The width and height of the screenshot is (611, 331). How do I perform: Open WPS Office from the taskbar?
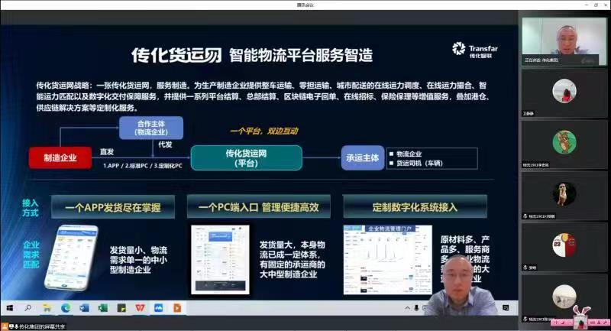click(x=140, y=308)
